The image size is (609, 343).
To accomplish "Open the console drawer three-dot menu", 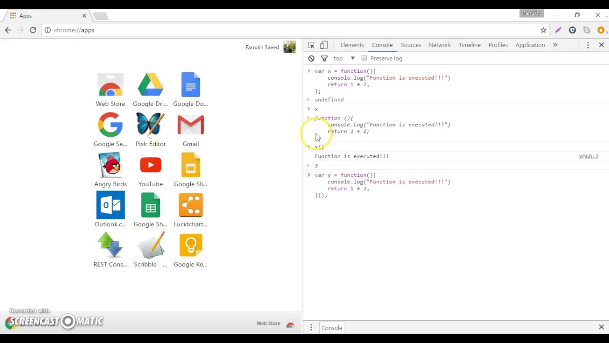I will pyautogui.click(x=311, y=328).
